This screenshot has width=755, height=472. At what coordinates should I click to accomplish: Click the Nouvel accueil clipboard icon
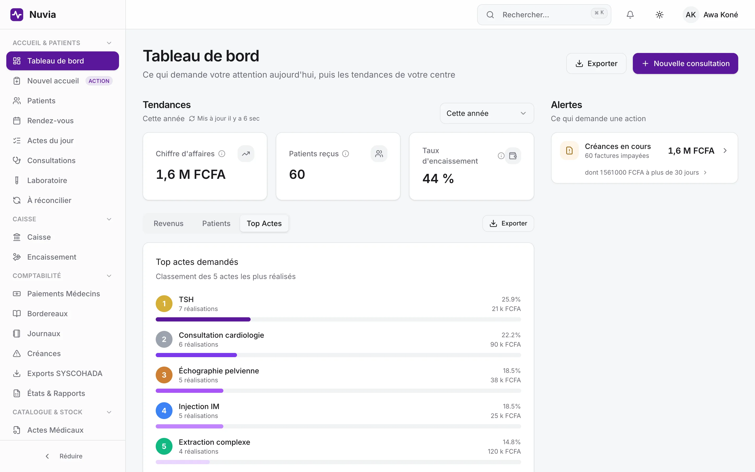pyautogui.click(x=17, y=81)
